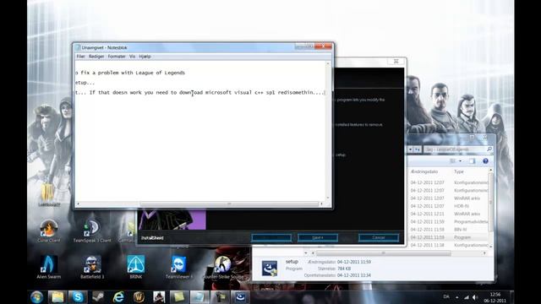This screenshot has height=304, width=541.
Task: Click the blank button left of Next
Action: (x=271, y=237)
